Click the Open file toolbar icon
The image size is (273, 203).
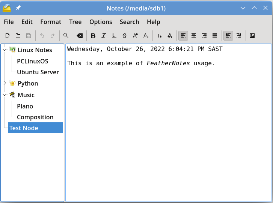point(18,36)
